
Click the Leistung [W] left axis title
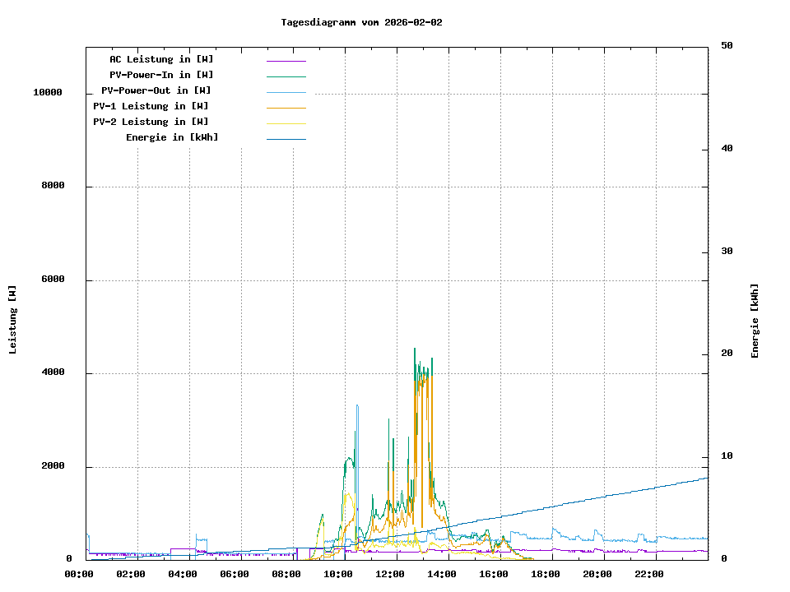point(13,320)
